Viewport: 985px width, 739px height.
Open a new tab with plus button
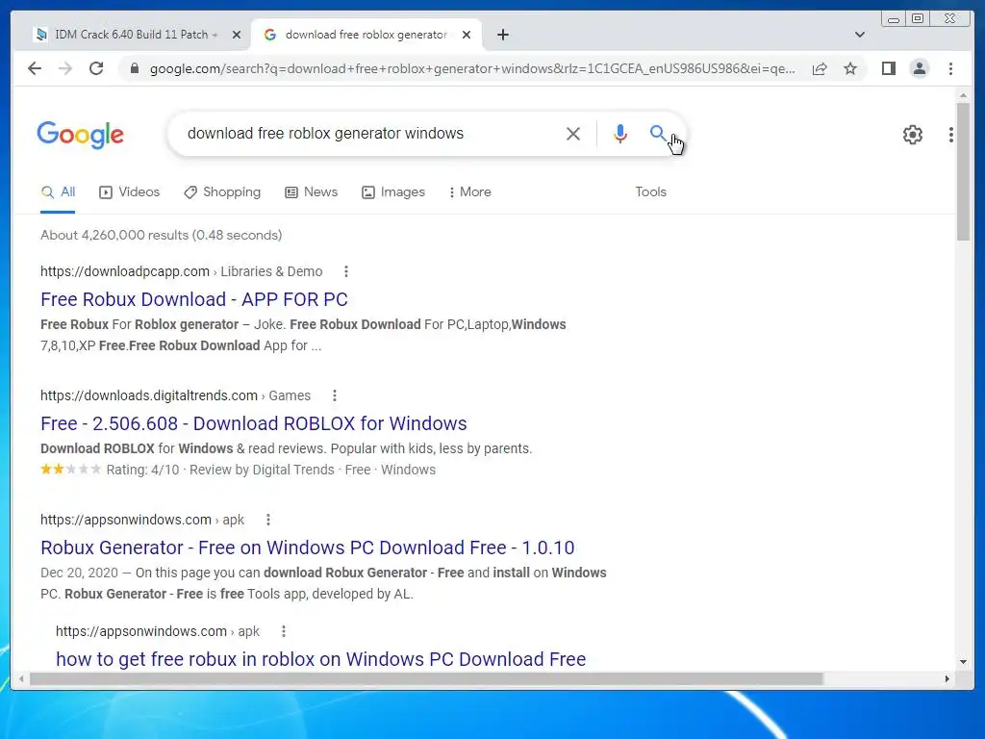click(x=502, y=35)
